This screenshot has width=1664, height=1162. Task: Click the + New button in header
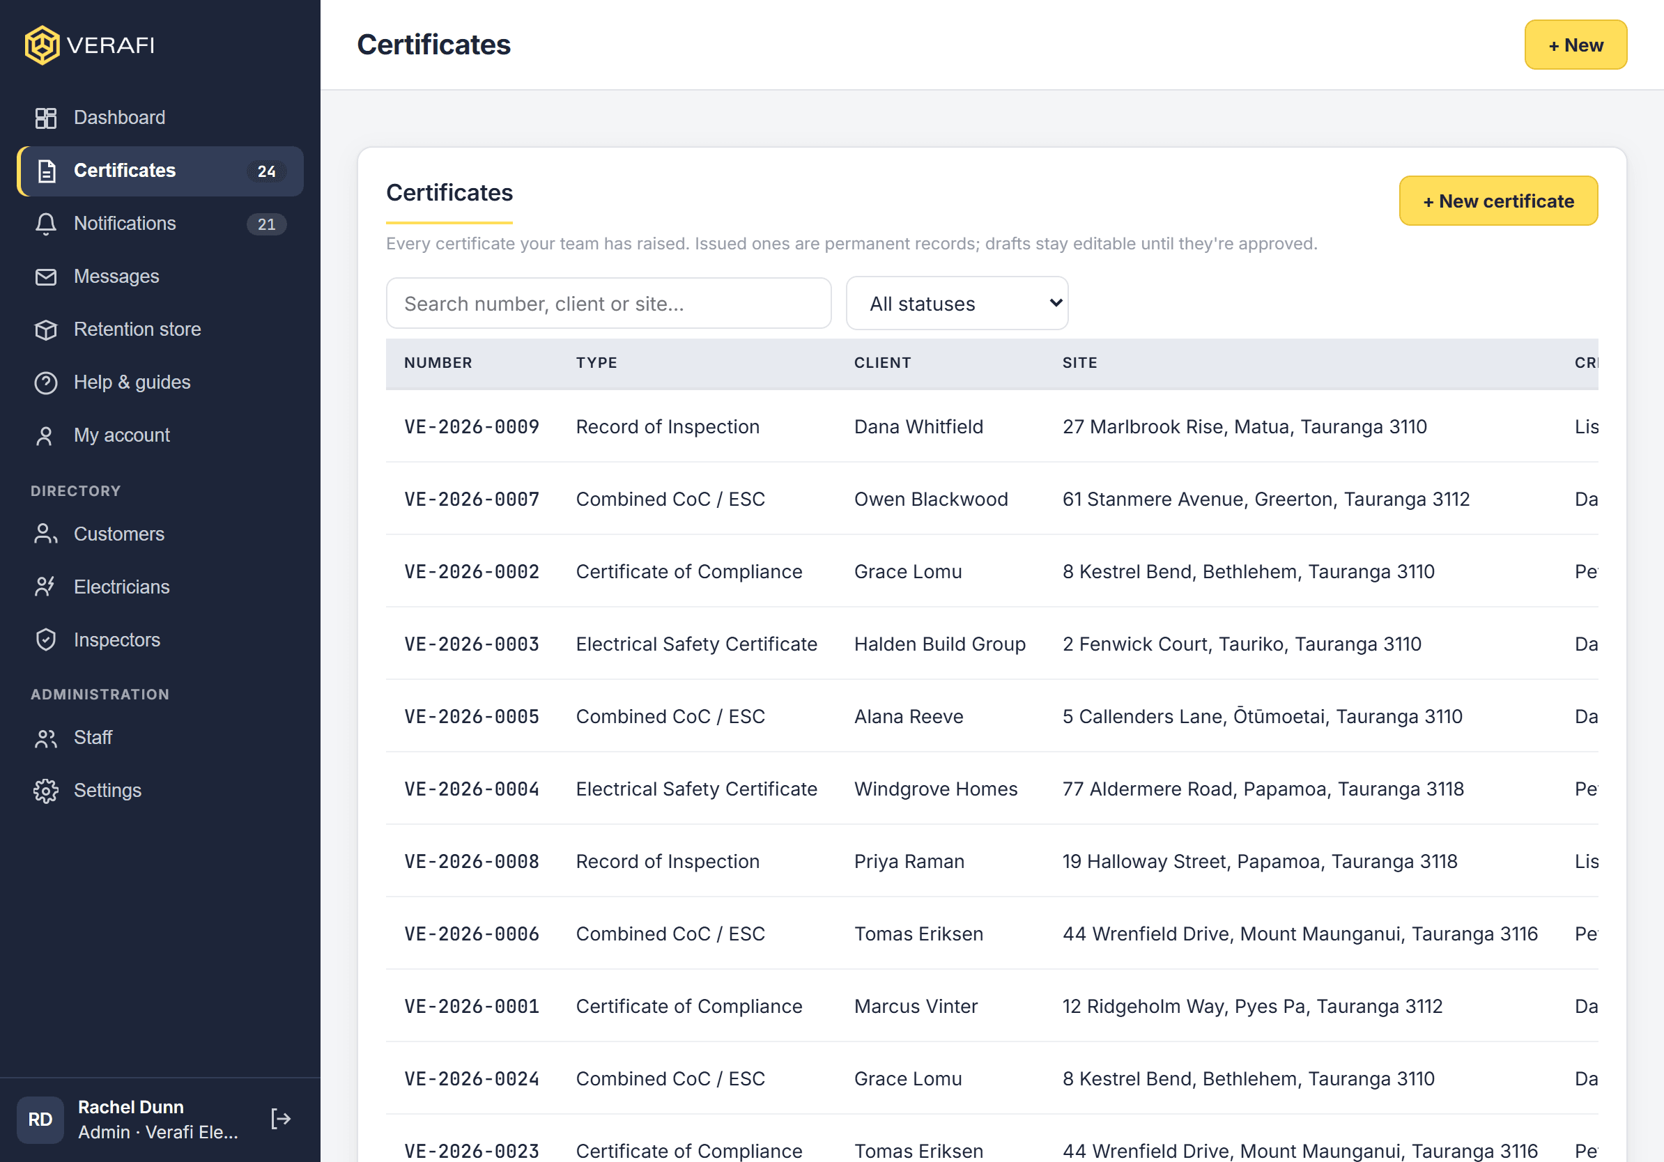coord(1575,45)
